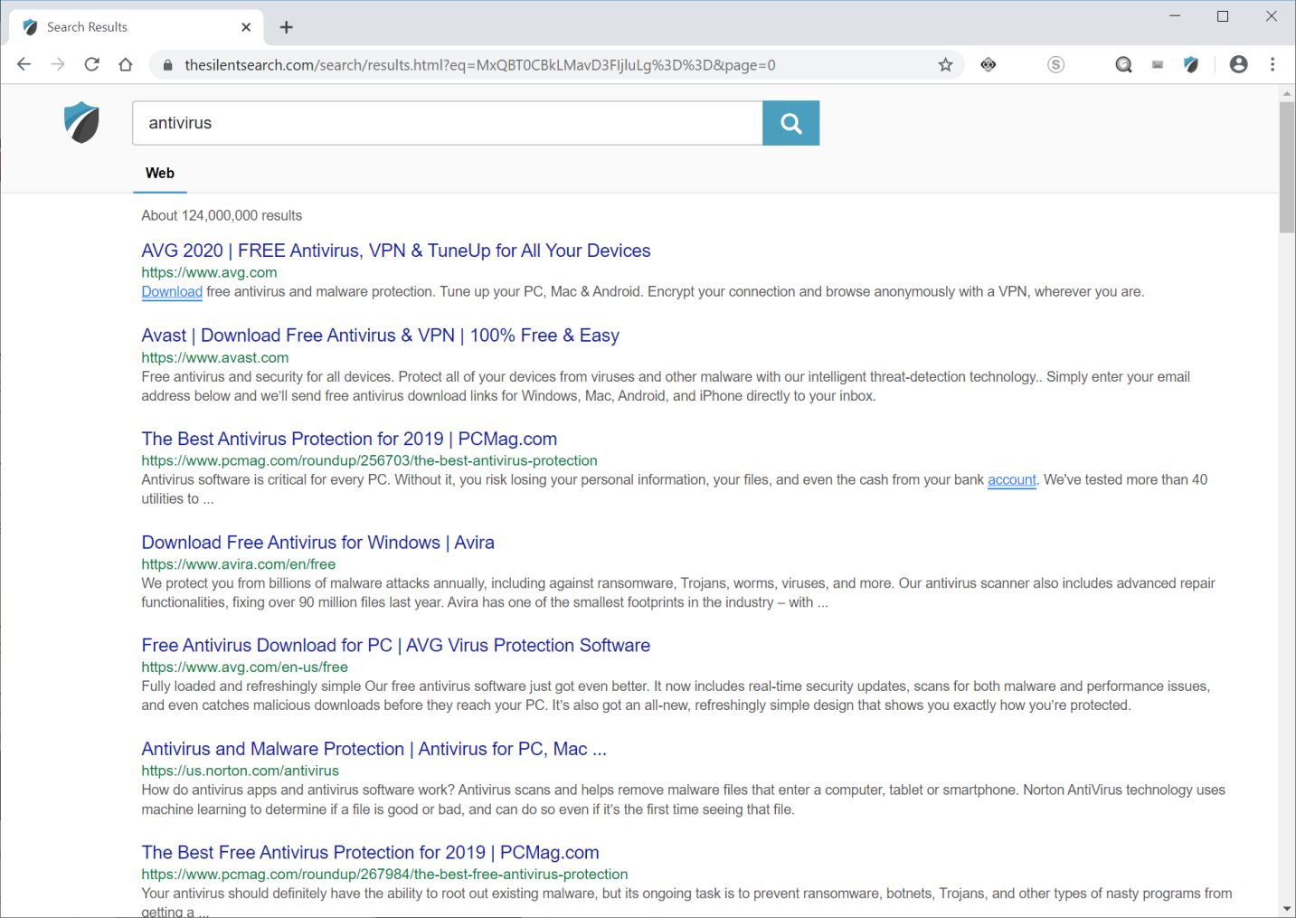
Task: Switch to the Search Results browser tab
Action: click(136, 27)
